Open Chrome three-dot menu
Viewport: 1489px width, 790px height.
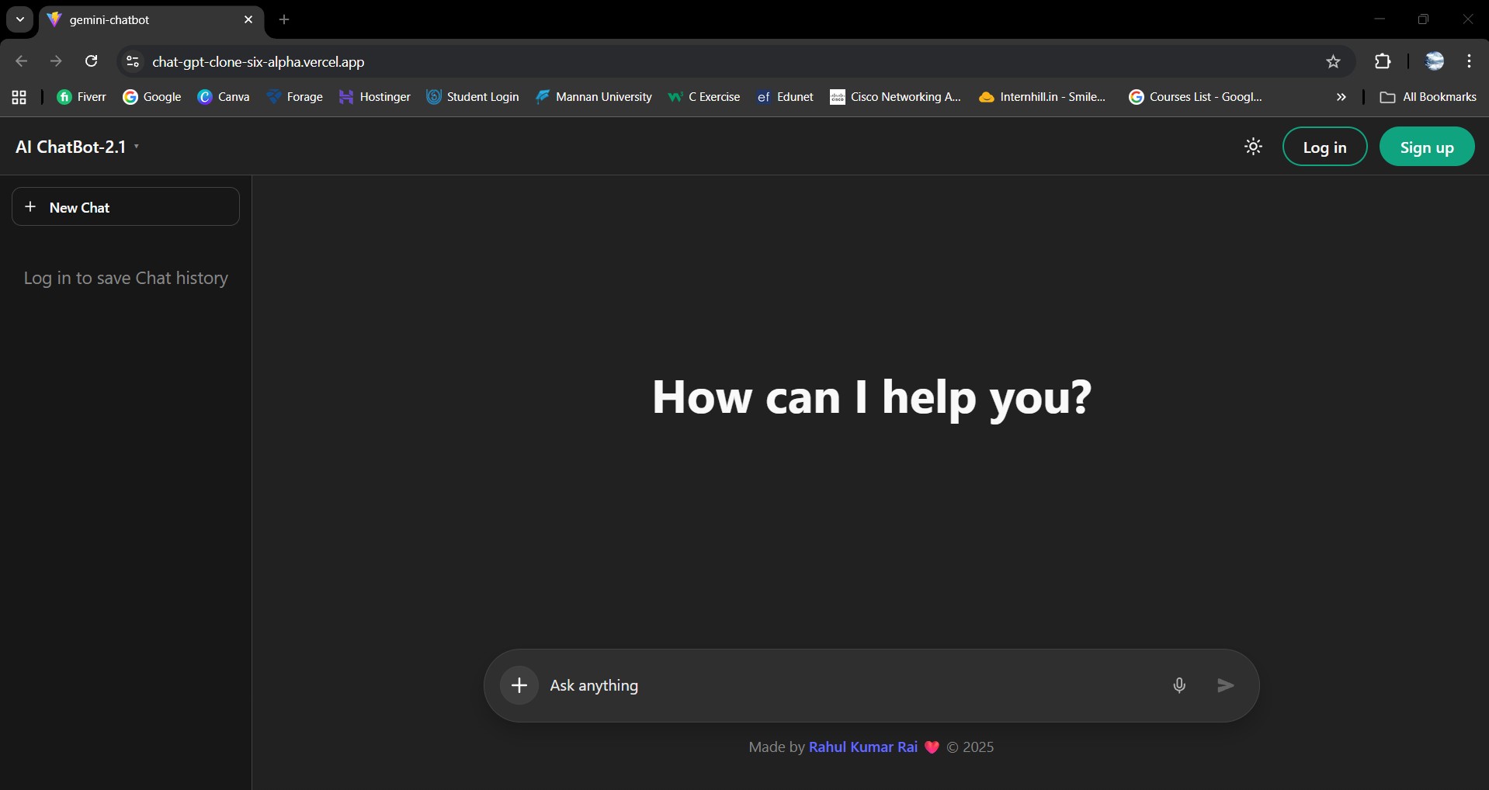pos(1470,61)
